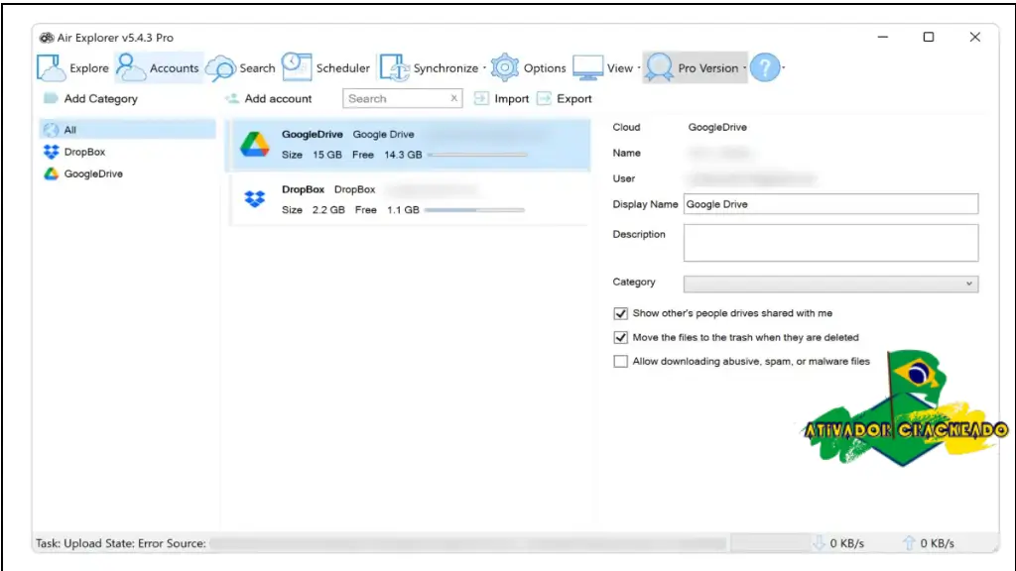The width and height of the screenshot is (1016, 571).
Task: Toggle show other people's shared drives
Action: pyautogui.click(x=620, y=313)
